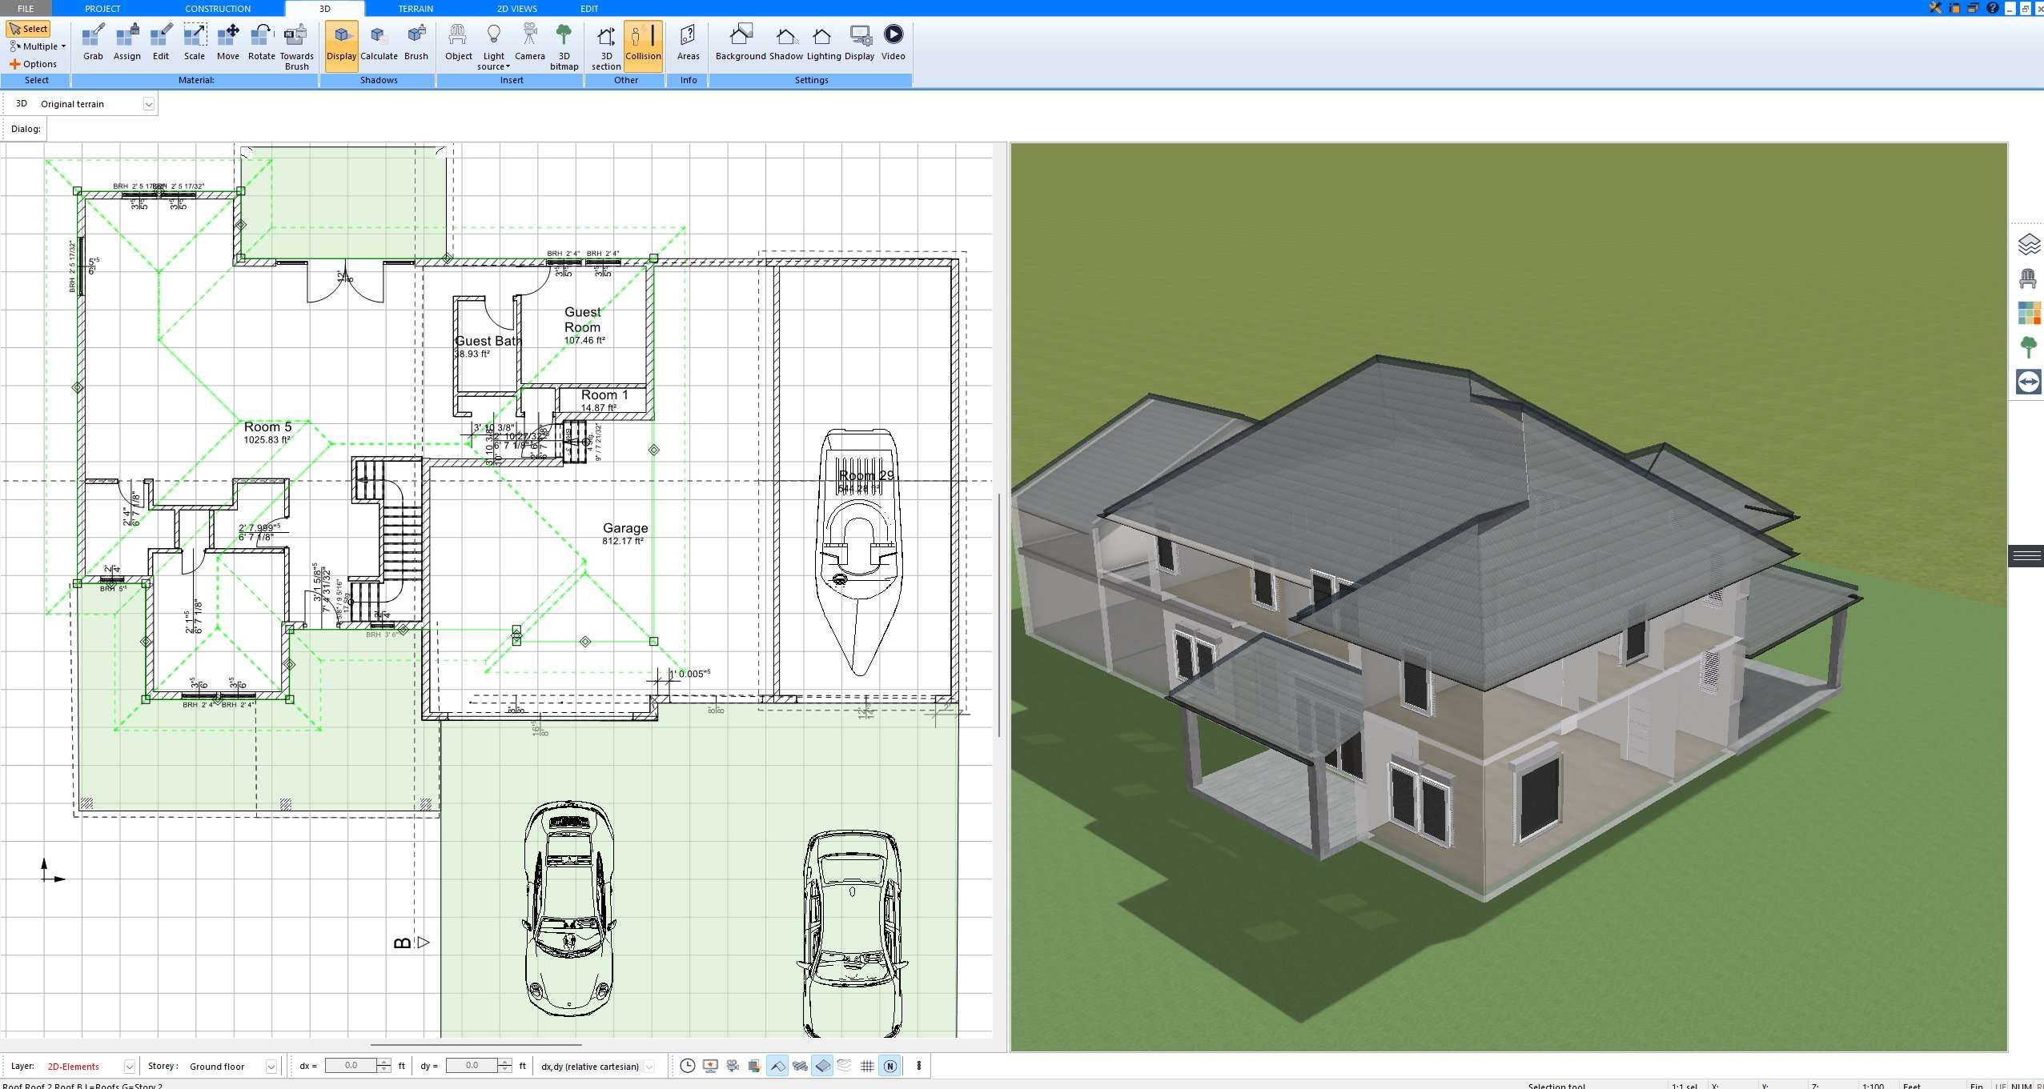Open the dx,dy relative cartesian dropdown
The width and height of the screenshot is (2044, 1089).
point(649,1067)
